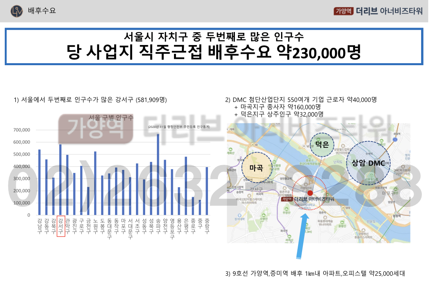Screen dimensions: 429x303
Task: Click the 광진구 x-axis label
Action: [x=74, y=226]
